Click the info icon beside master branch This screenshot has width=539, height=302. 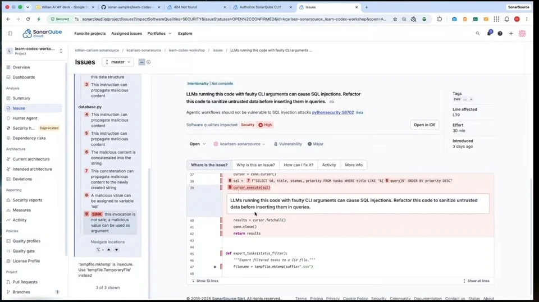pyautogui.click(x=148, y=62)
